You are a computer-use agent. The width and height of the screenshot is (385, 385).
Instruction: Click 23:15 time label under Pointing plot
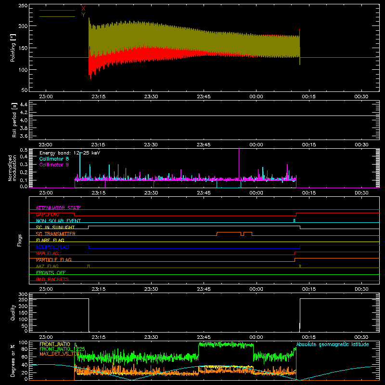coord(99,97)
